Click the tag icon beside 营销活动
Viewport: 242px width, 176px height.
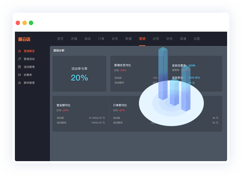pyautogui.click(x=19, y=59)
